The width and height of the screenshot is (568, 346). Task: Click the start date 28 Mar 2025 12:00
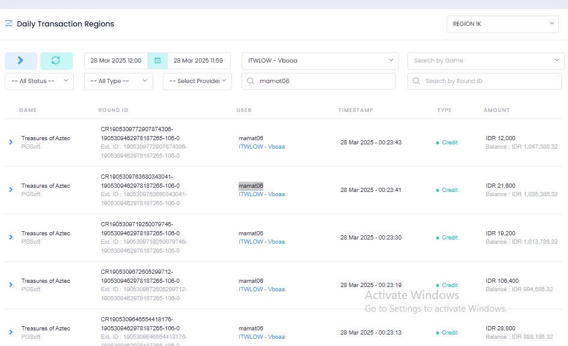(116, 61)
